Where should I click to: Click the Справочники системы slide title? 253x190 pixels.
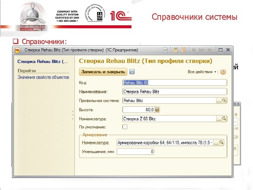tap(194, 17)
